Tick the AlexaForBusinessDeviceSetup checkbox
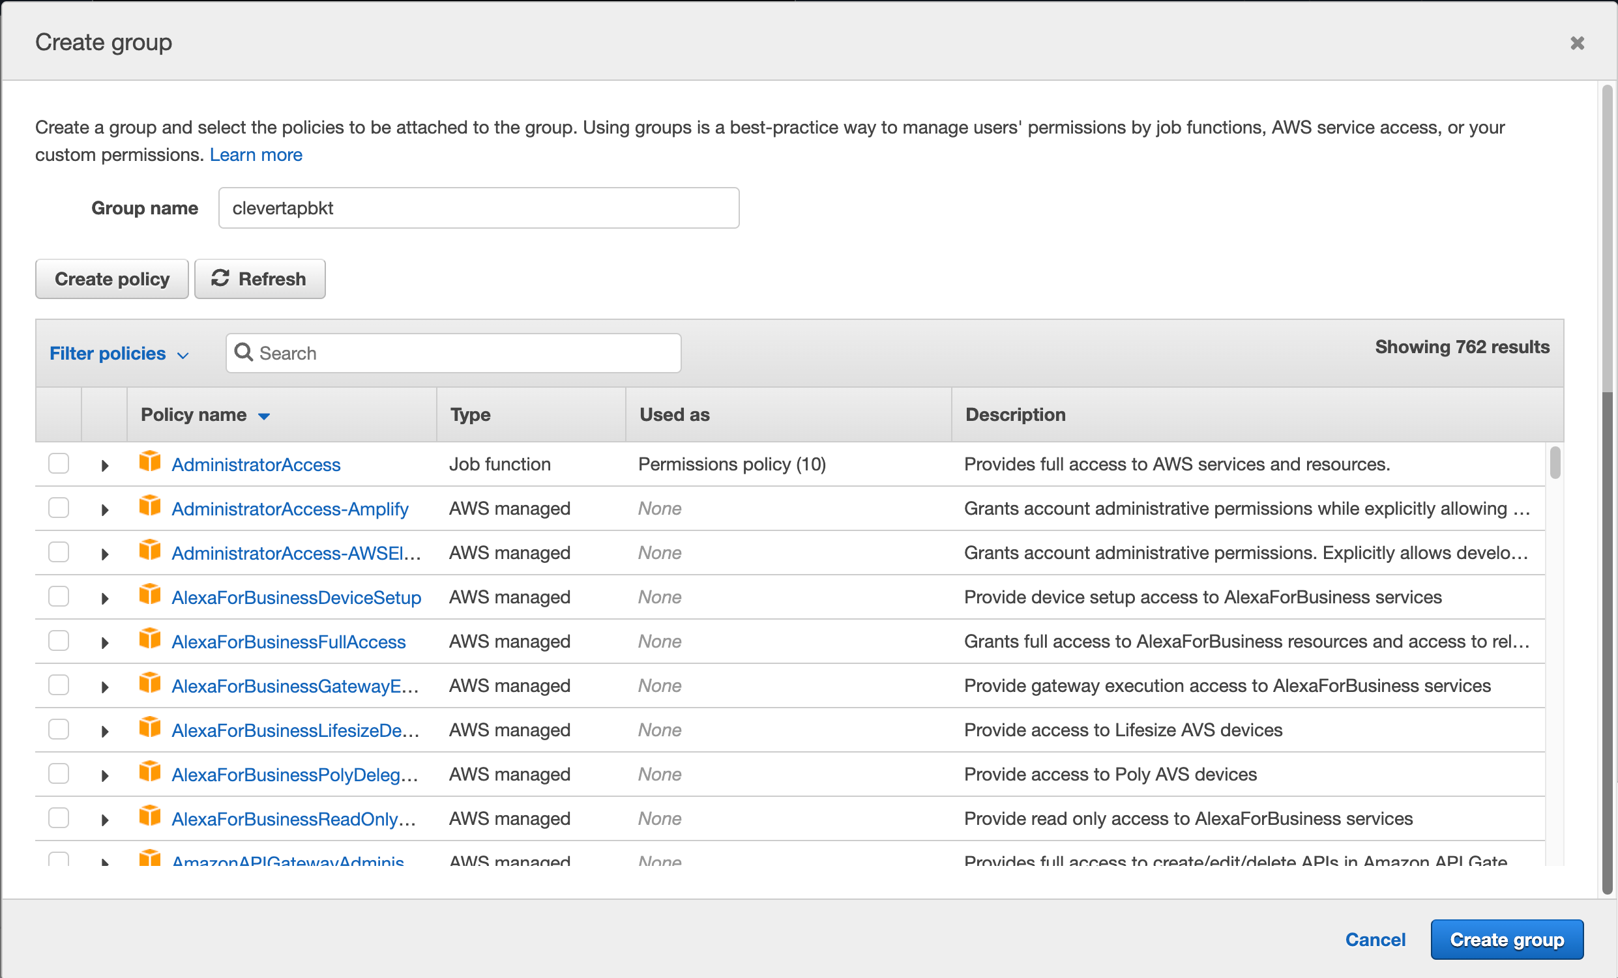1618x978 pixels. [x=59, y=597]
